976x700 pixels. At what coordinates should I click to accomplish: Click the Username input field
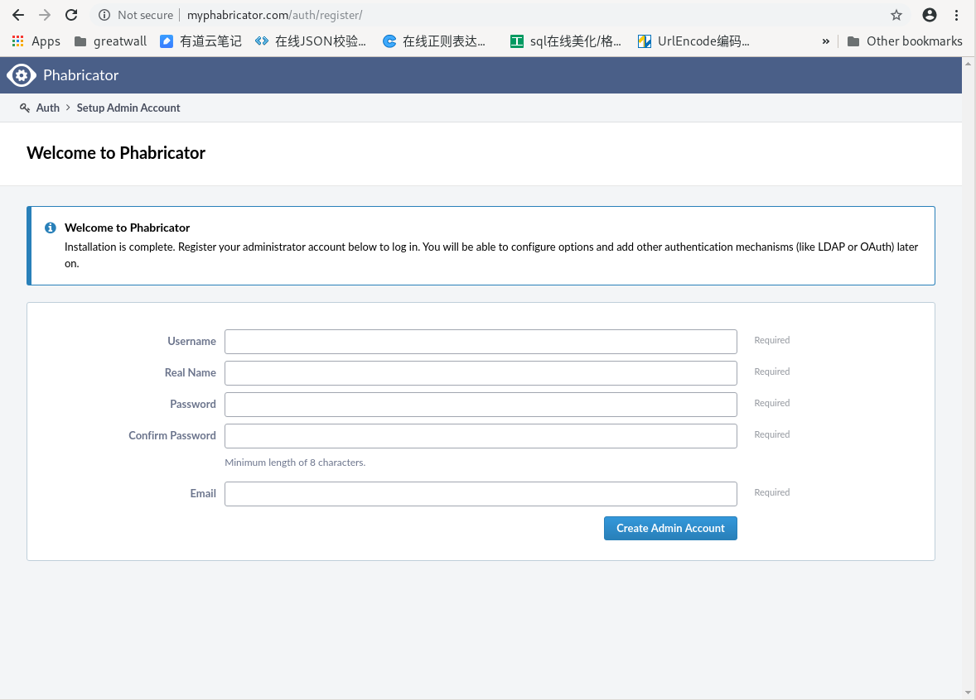click(481, 341)
